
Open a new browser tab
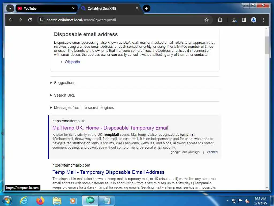[147, 8]
